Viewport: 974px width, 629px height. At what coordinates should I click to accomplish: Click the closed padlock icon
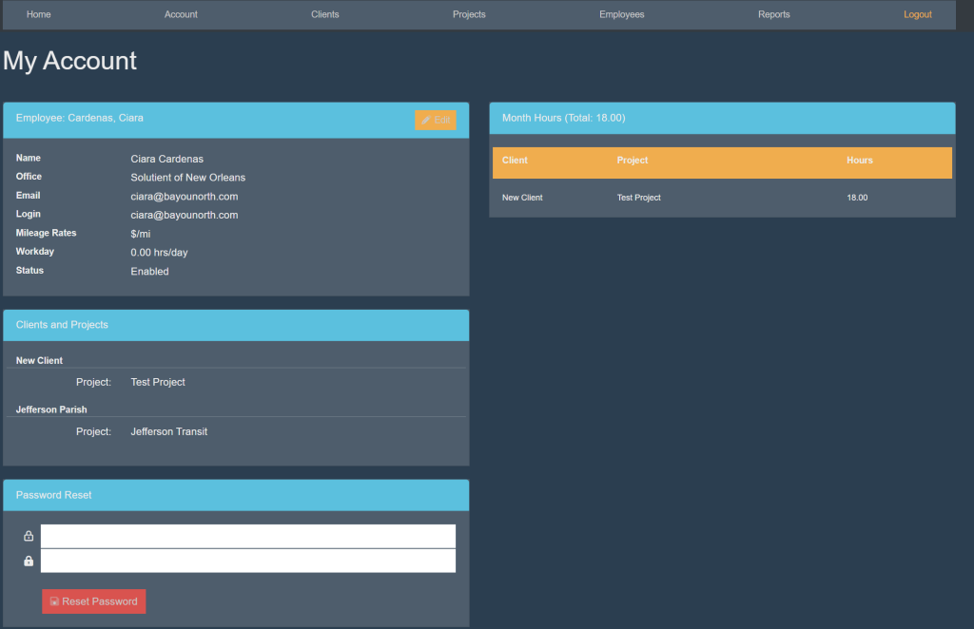point(29,561)
